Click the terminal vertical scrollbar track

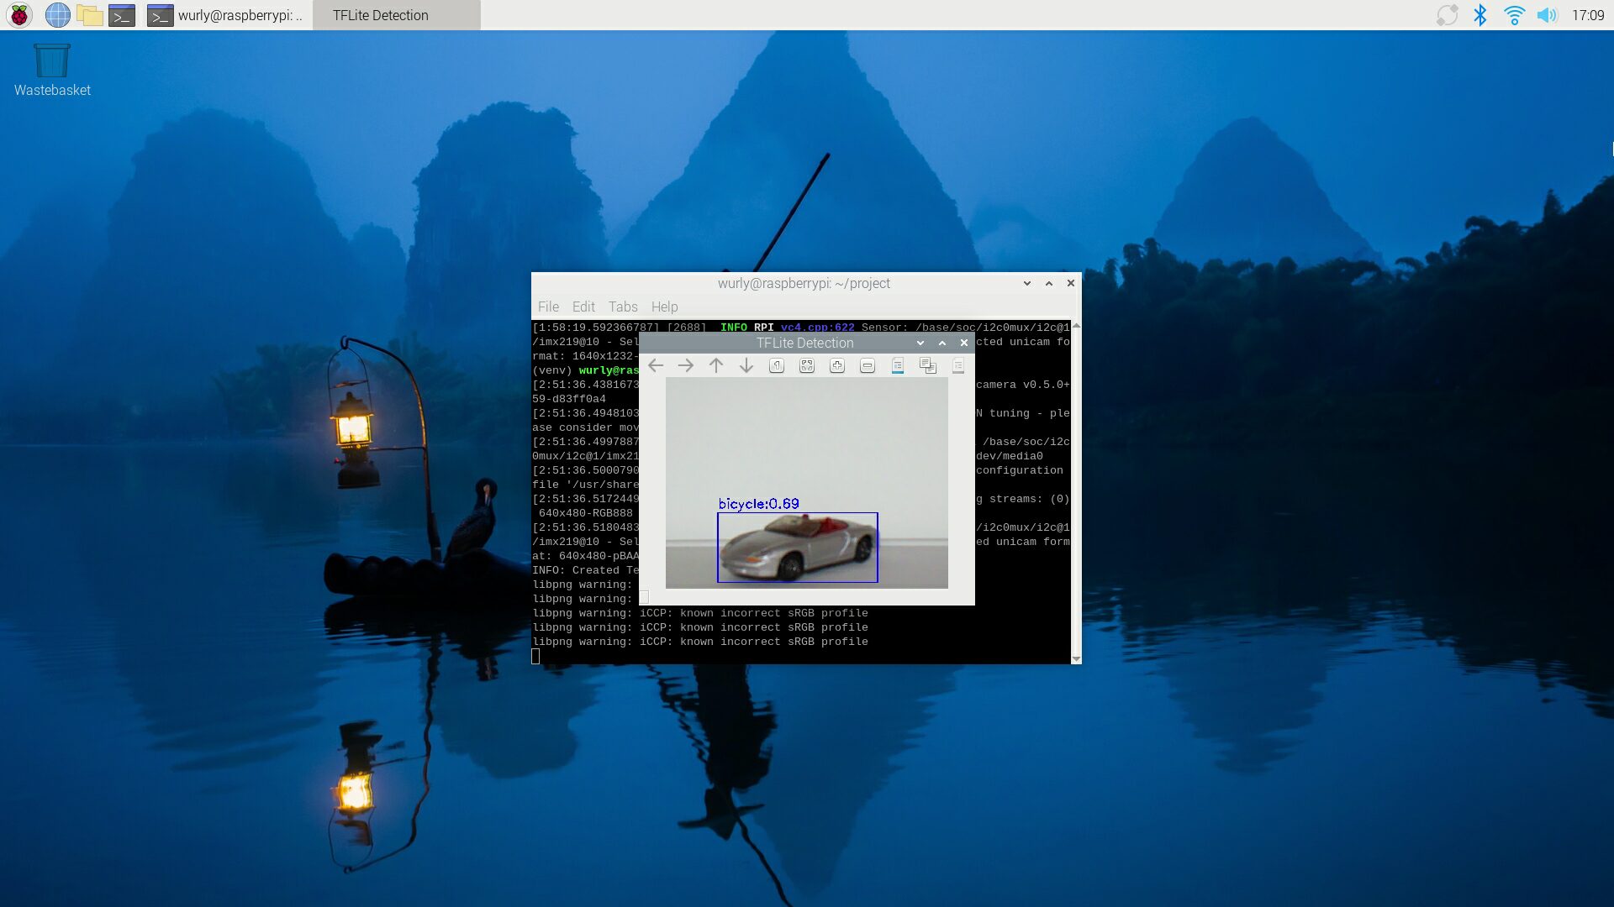click(x=1076, y=491)
